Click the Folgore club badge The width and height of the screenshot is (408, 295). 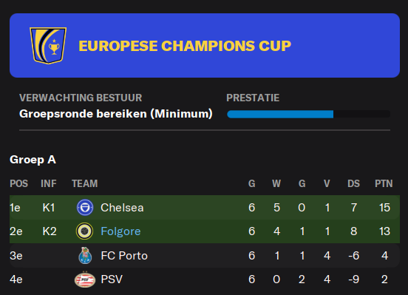coord(84,231)
